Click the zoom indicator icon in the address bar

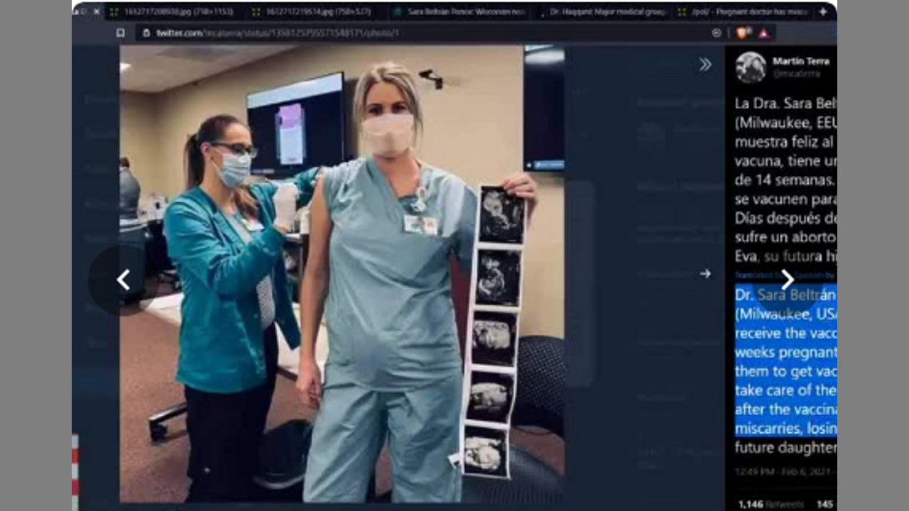(x=717, y=33)
